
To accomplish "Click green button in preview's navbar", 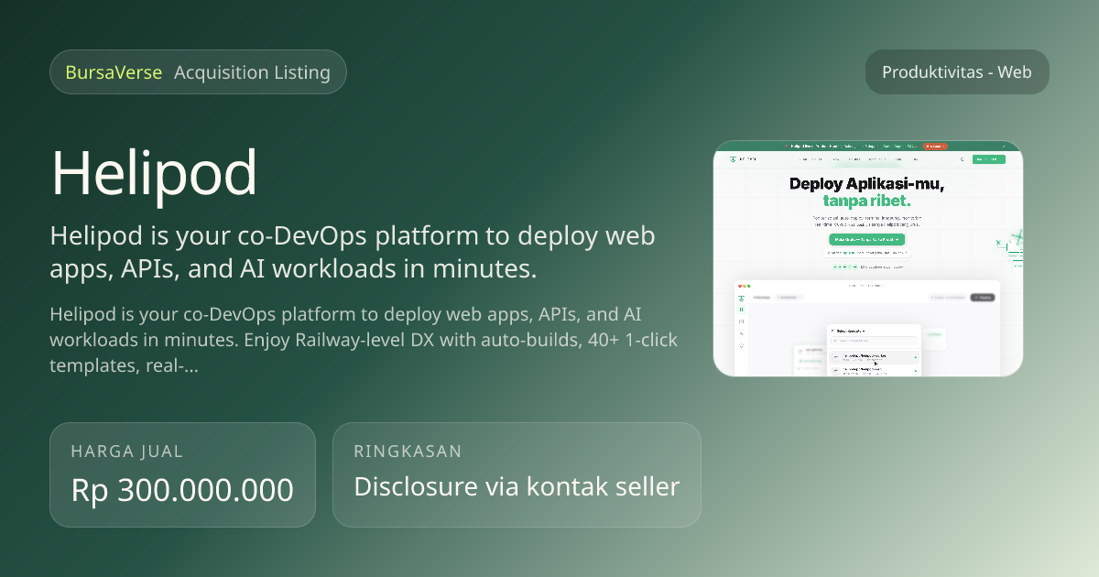I will (988, 159).
